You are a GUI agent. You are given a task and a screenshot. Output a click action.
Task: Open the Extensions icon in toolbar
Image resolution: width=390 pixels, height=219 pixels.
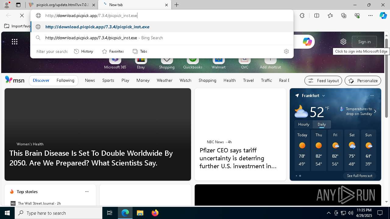pos(302,16)
